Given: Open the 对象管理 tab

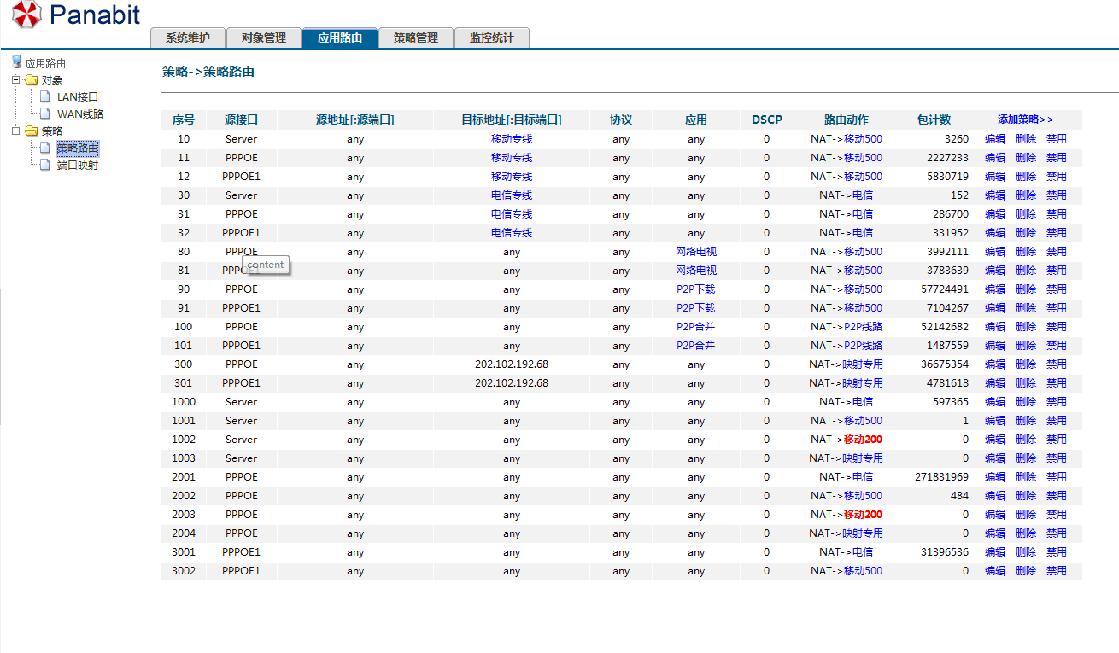Looking at the screenshot, I should (x=263, y=38).
